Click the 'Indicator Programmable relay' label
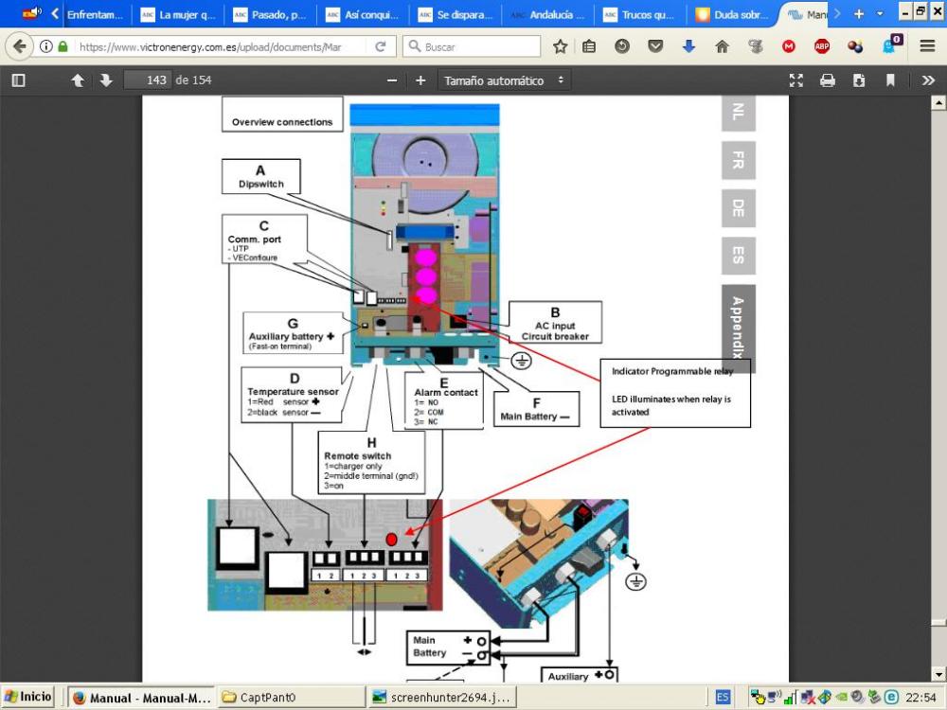This screenshot has height=710, width=947. [x=672, y=371]
